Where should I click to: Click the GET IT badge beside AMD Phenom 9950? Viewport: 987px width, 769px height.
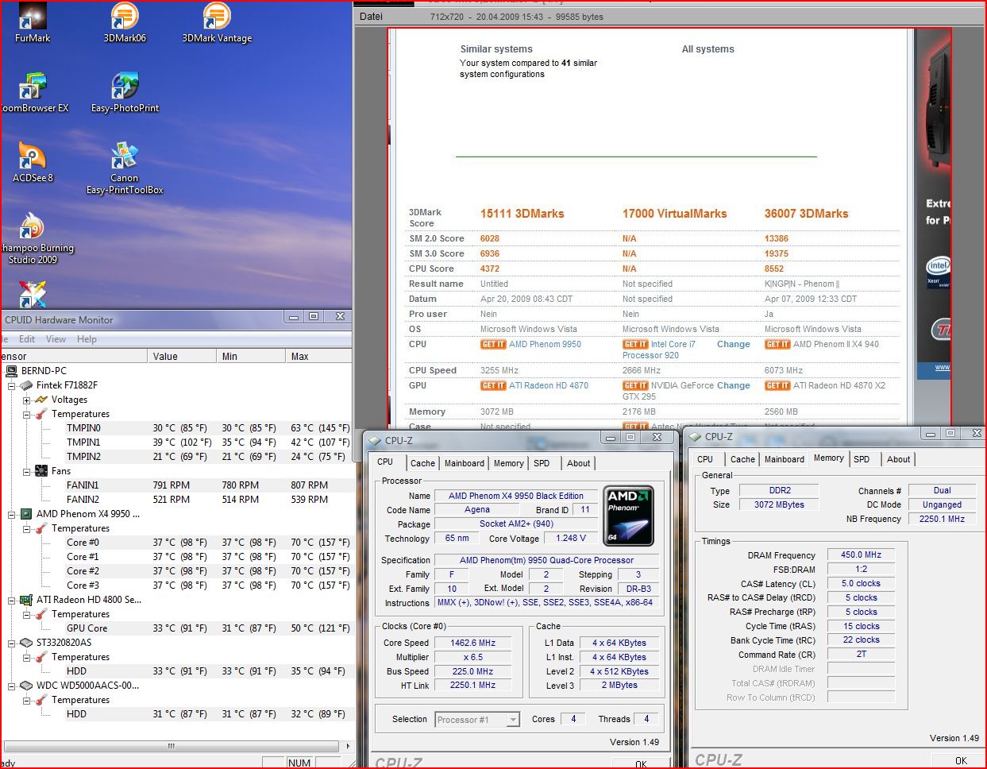pyautogui.click(x=493, y=345)
